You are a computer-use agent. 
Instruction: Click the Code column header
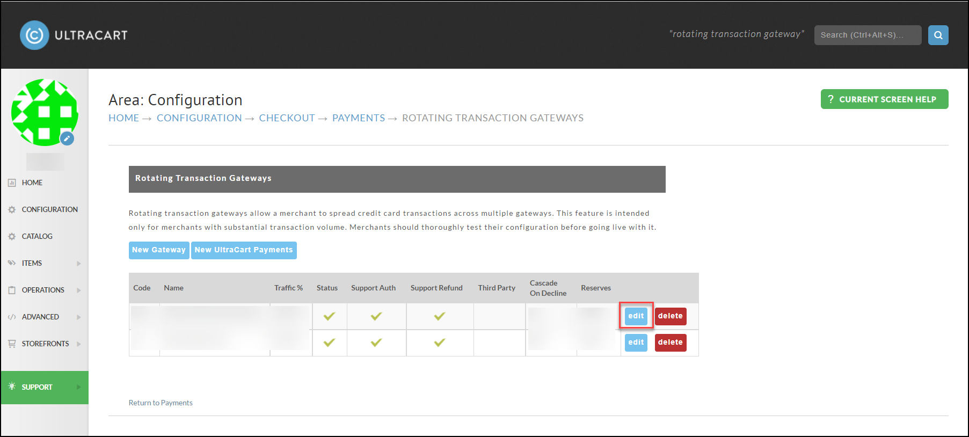pos(142,288)
